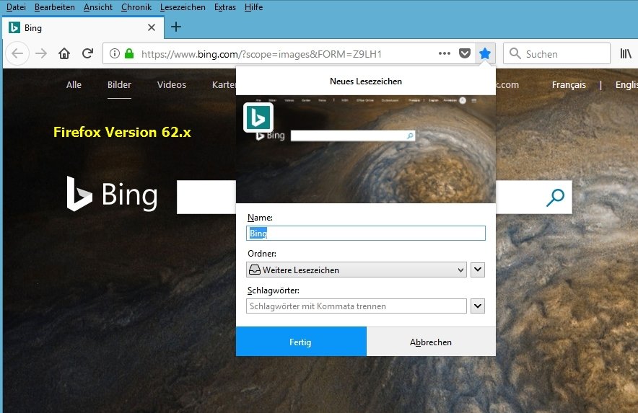638x413 pixels.
Task: Open the Bearbeiten menu
Action: [55, 7]
